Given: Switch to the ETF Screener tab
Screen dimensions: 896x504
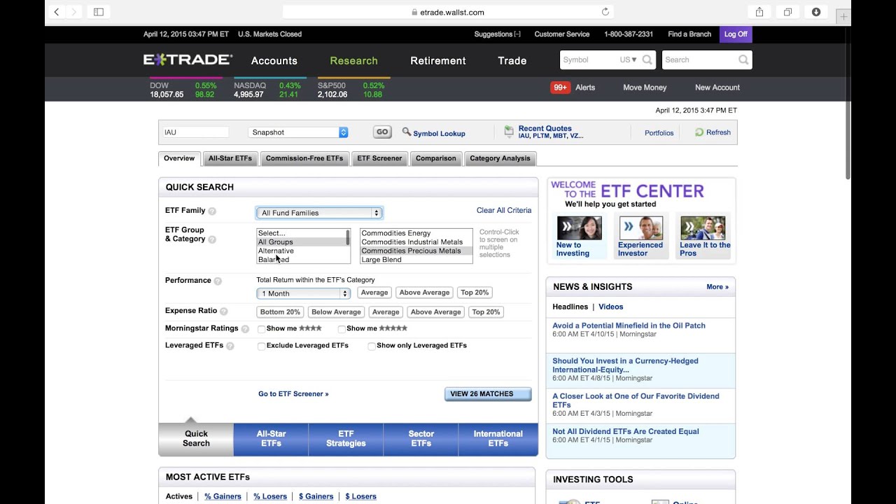Looking at the screenshot, I should 379,158.
